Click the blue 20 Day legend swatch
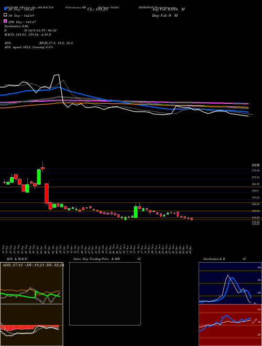Viewport: 262px width, 346px height. coord(6,9)
